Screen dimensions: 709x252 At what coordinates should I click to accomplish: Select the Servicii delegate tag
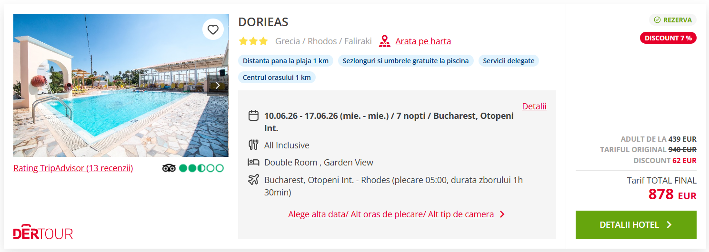point(509,61)
